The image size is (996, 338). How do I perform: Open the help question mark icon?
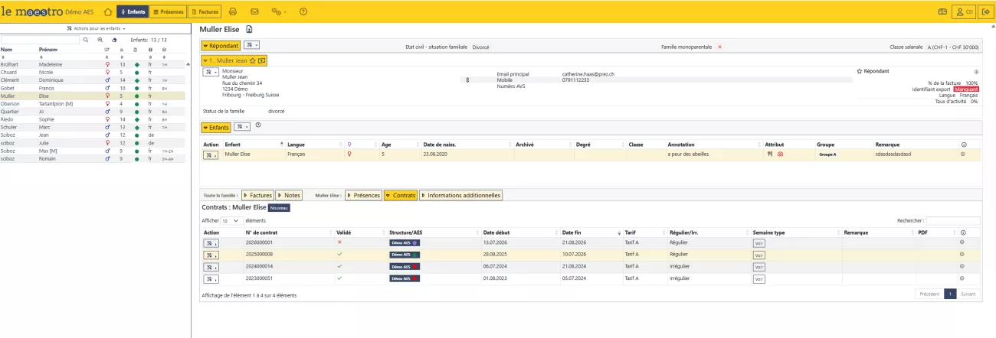tap(303, 11)
